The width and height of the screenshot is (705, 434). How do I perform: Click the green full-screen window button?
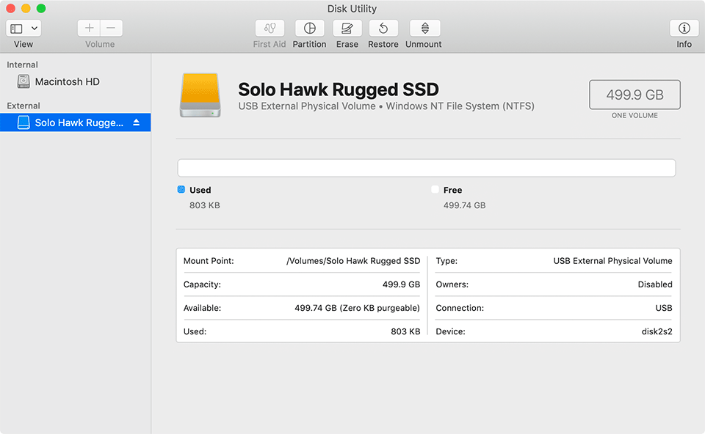41,9
